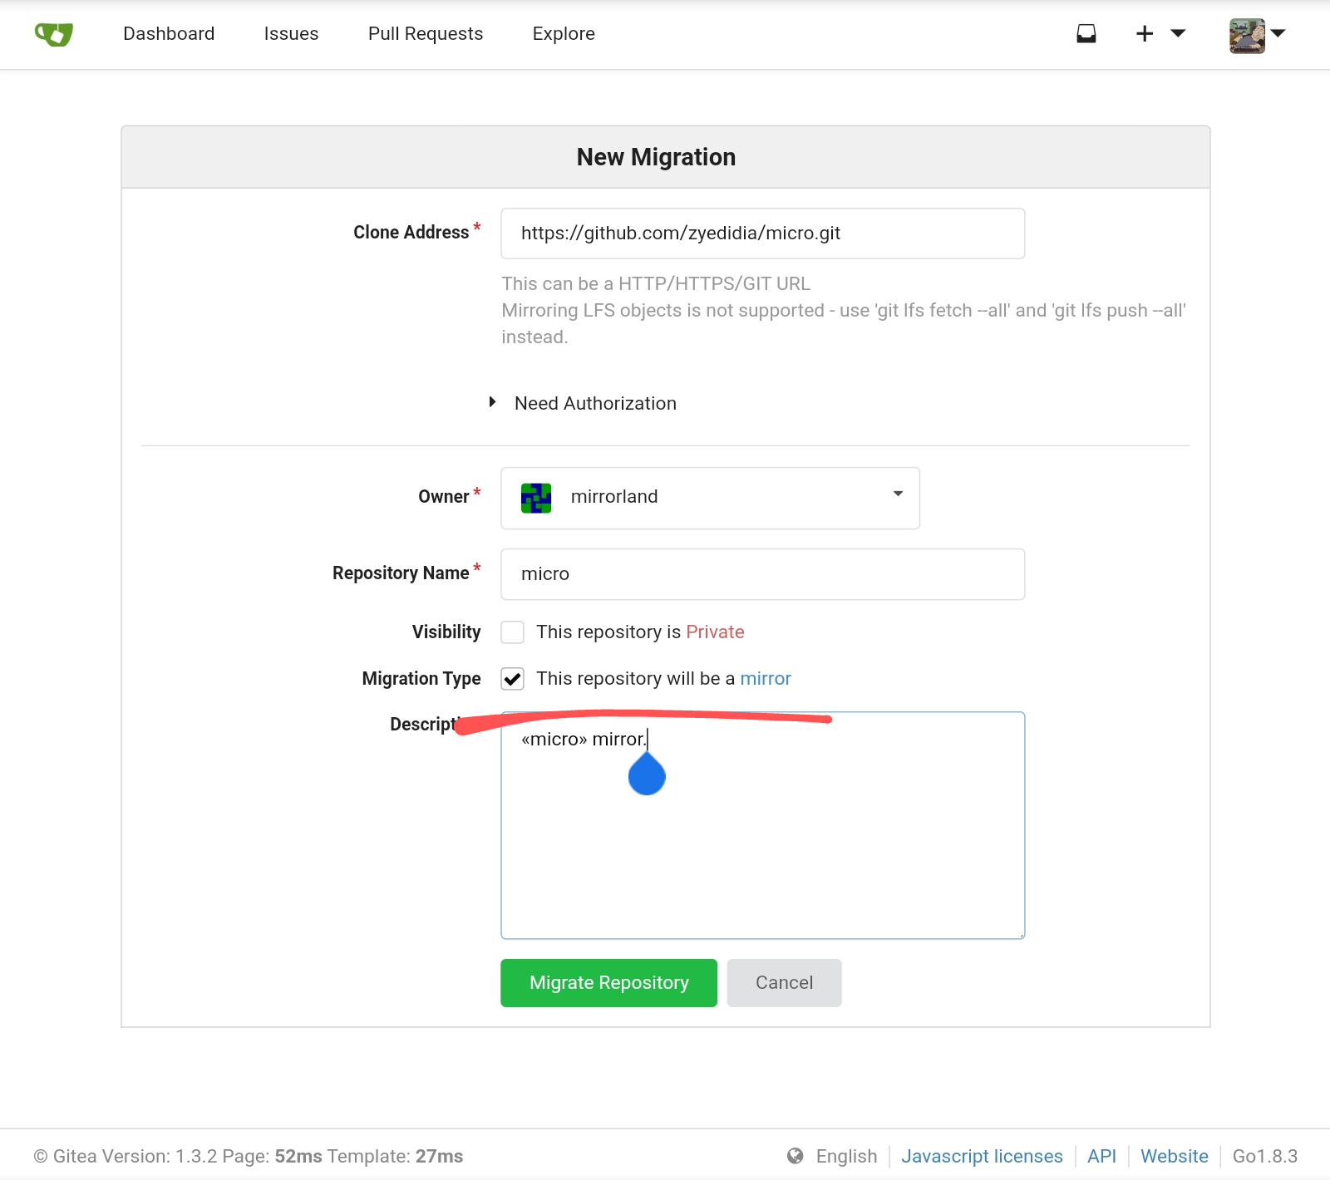Click the plus create-new icon
Viewport: 1330px width, 1180px height.
coord(1145,34)
